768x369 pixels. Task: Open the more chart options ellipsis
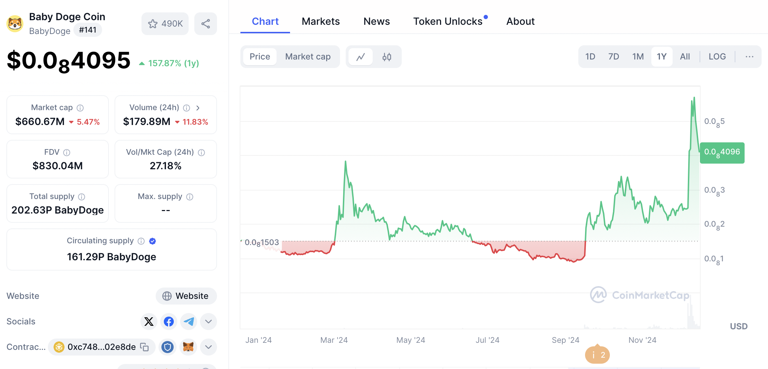point(750,57)
